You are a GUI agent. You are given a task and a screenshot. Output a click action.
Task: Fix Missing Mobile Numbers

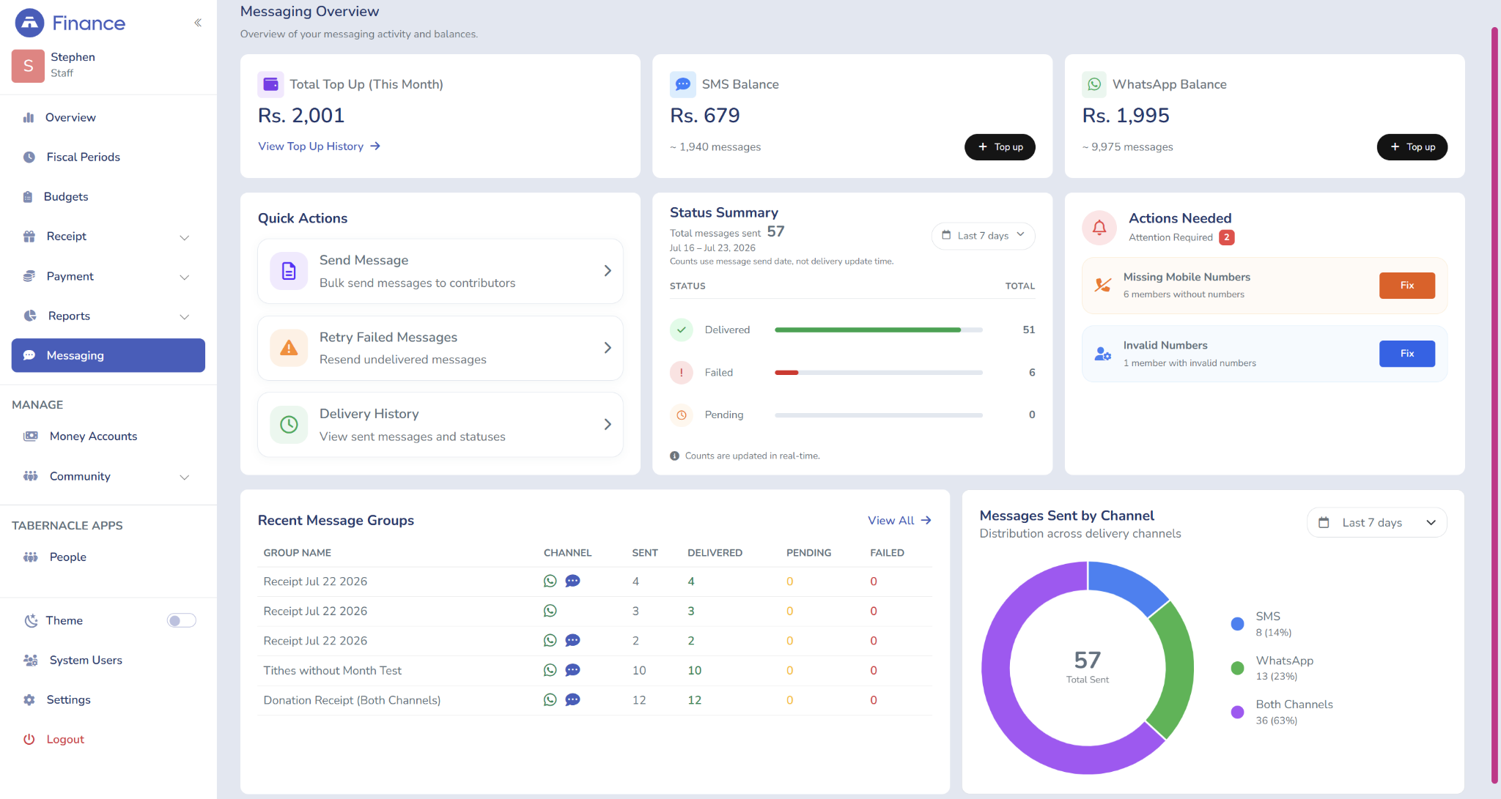(1406, 285)
